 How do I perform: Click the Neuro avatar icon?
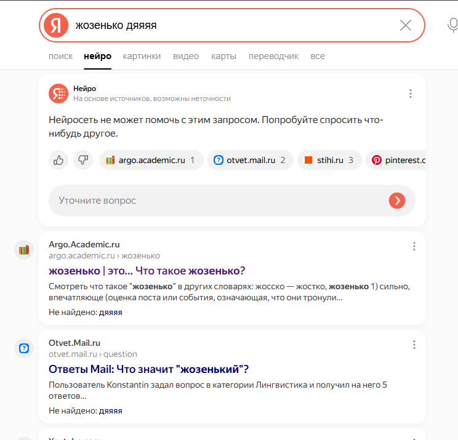pyautogui.click(x=58, y=94)
